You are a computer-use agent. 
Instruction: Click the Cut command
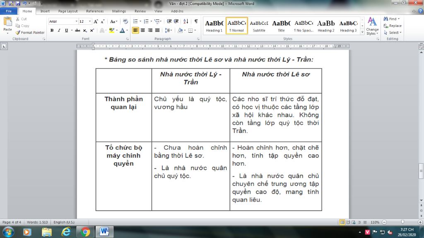point(22,19)
